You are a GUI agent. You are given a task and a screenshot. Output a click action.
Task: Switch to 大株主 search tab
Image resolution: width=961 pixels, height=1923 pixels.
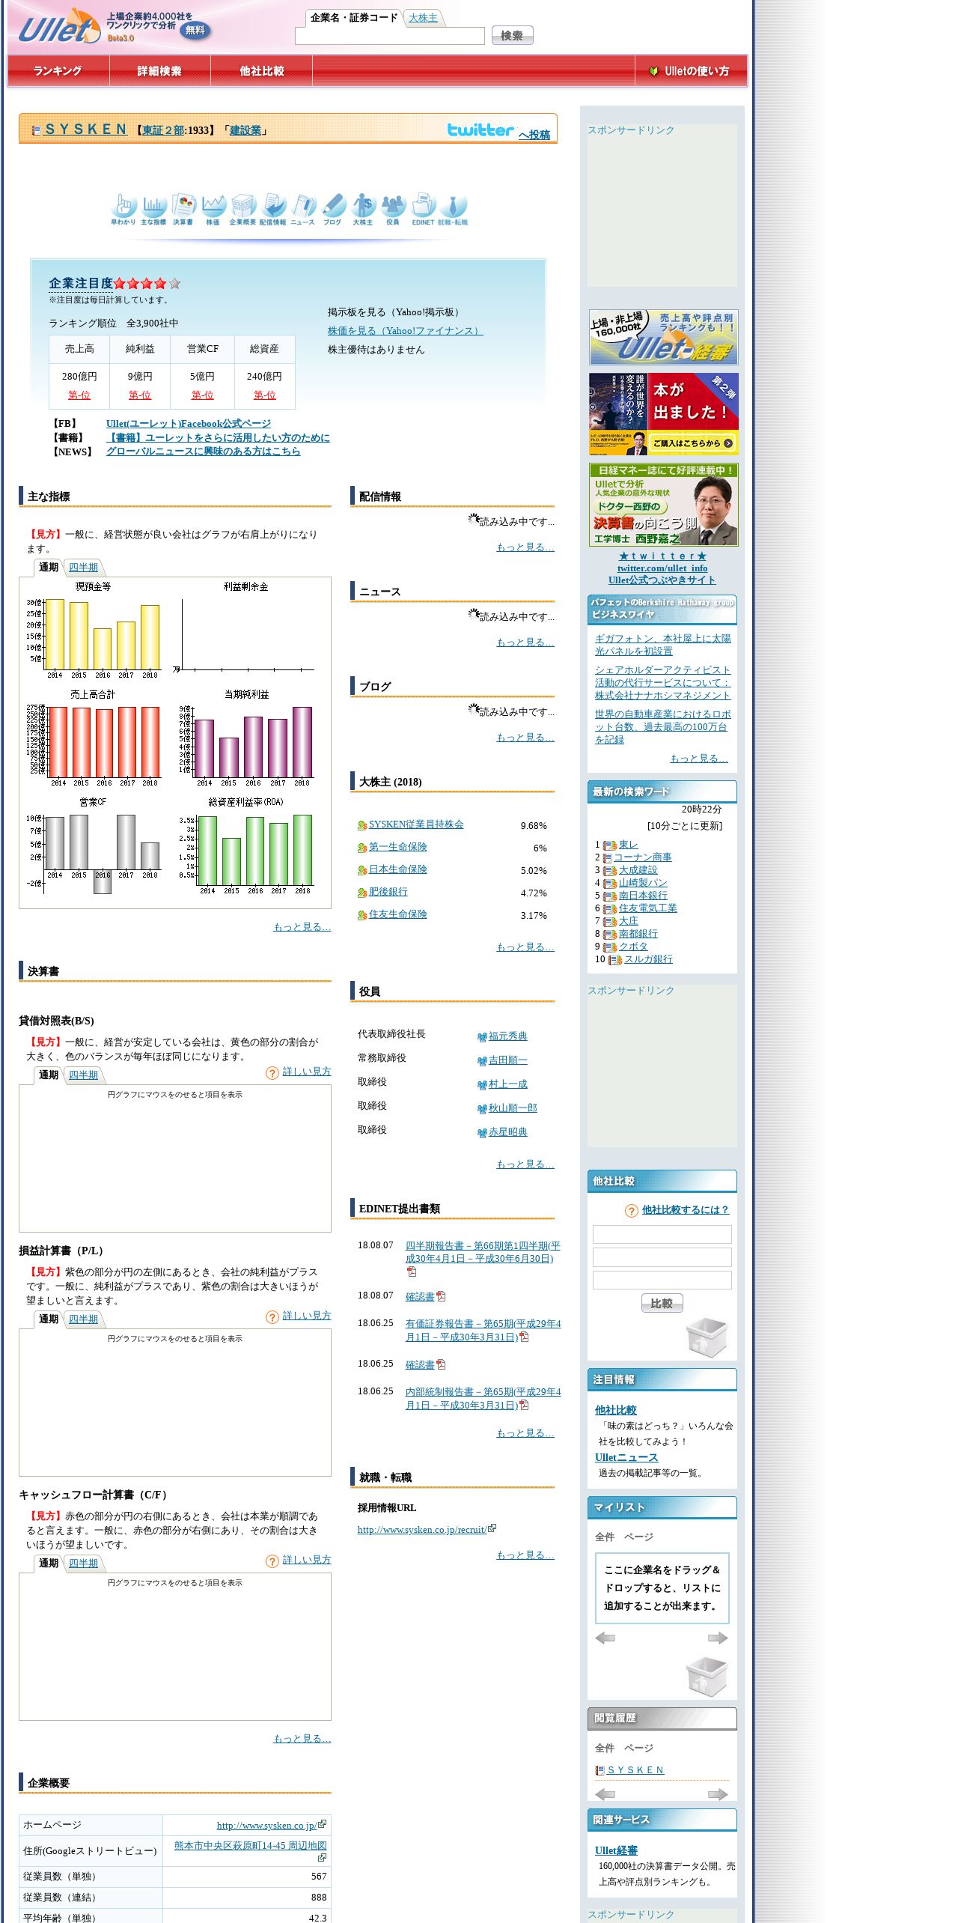pos(423,18)
